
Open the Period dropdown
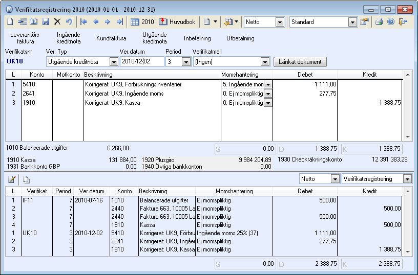(186, 62)
